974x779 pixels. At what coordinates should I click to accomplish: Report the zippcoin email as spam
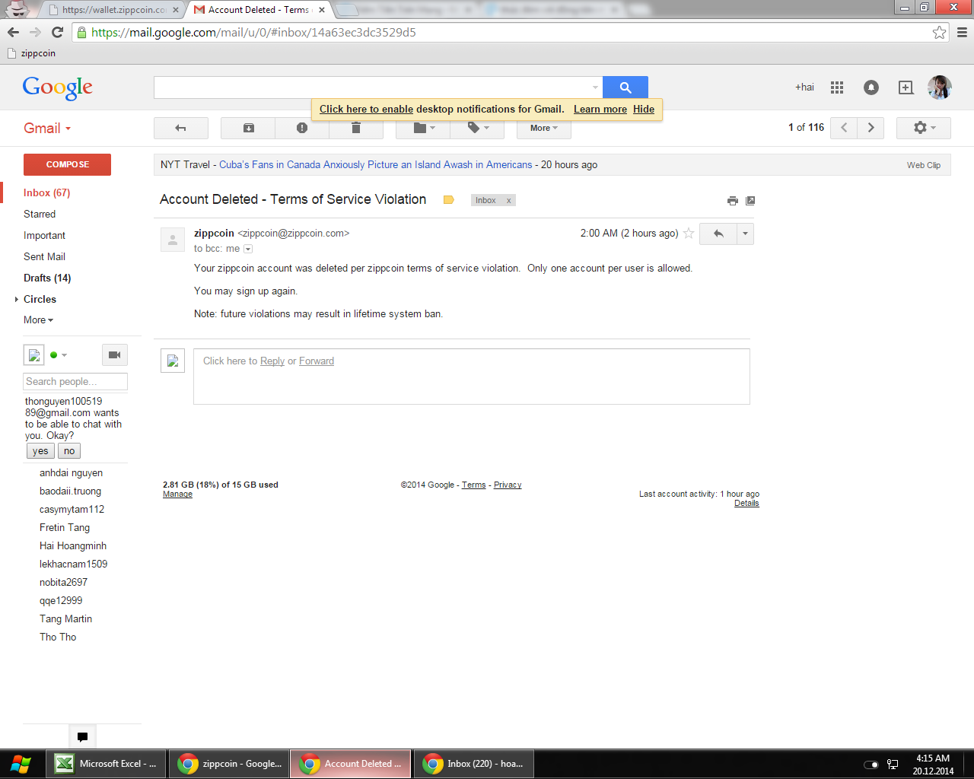pos(301,128)
